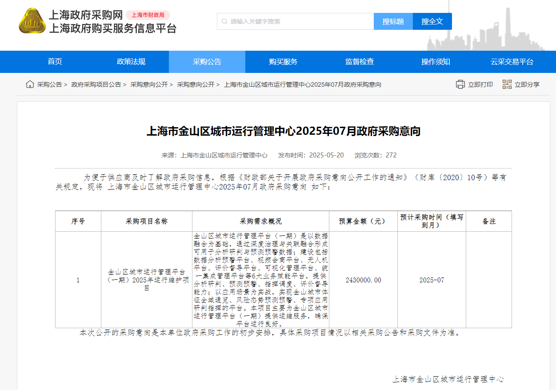Click second 采购意向公开 breadcrumb link
Viewport: 556px width, 390px height.
tap(196, 84)
